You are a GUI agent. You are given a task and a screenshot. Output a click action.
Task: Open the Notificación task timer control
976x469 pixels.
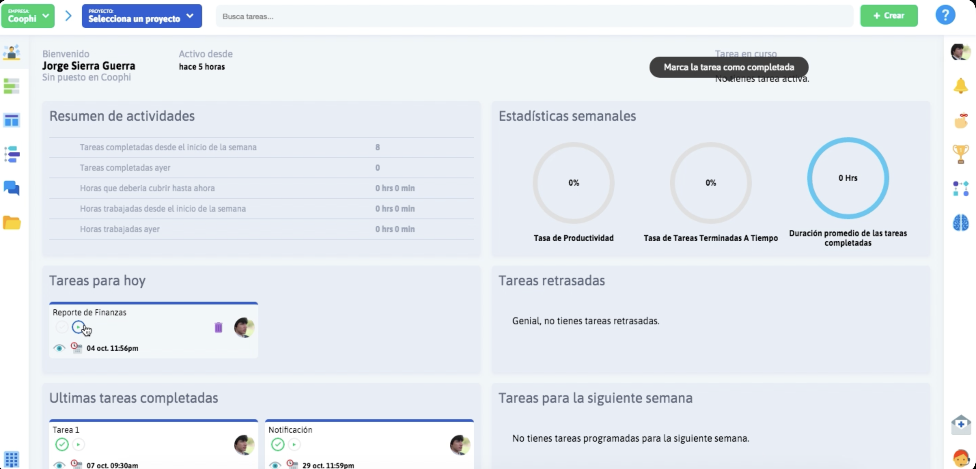click(x=295, y=445)
